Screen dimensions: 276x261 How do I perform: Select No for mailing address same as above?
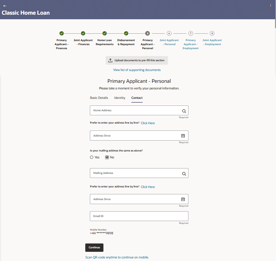point(107,157)
